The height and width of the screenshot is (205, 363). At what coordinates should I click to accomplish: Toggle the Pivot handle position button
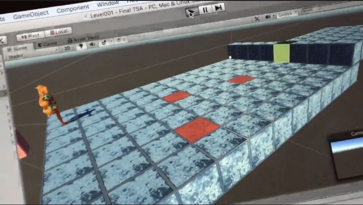coord(31,36)
